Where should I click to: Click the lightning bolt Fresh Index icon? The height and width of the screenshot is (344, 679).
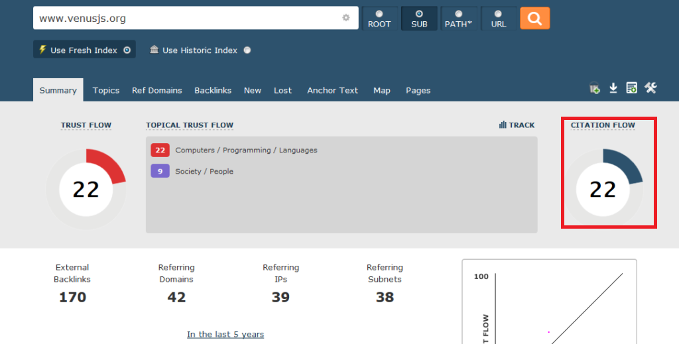pos(42,49)
